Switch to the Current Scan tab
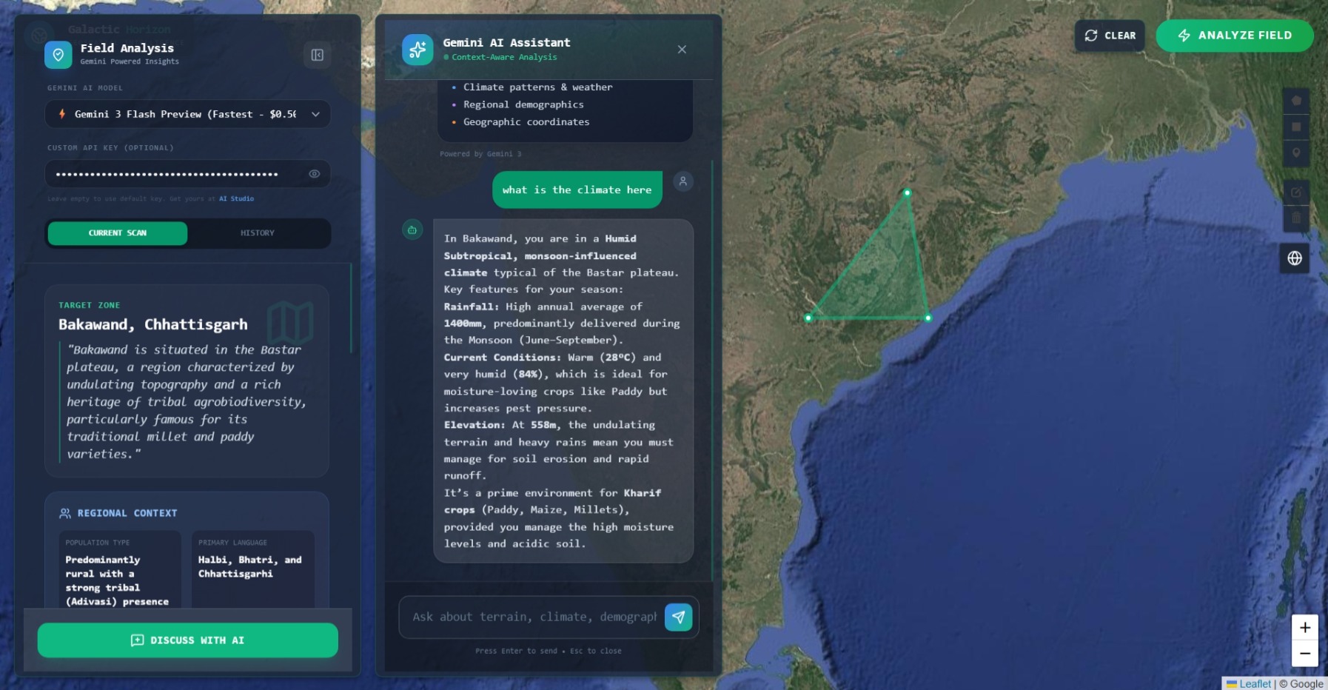 [x=118, y=233]
